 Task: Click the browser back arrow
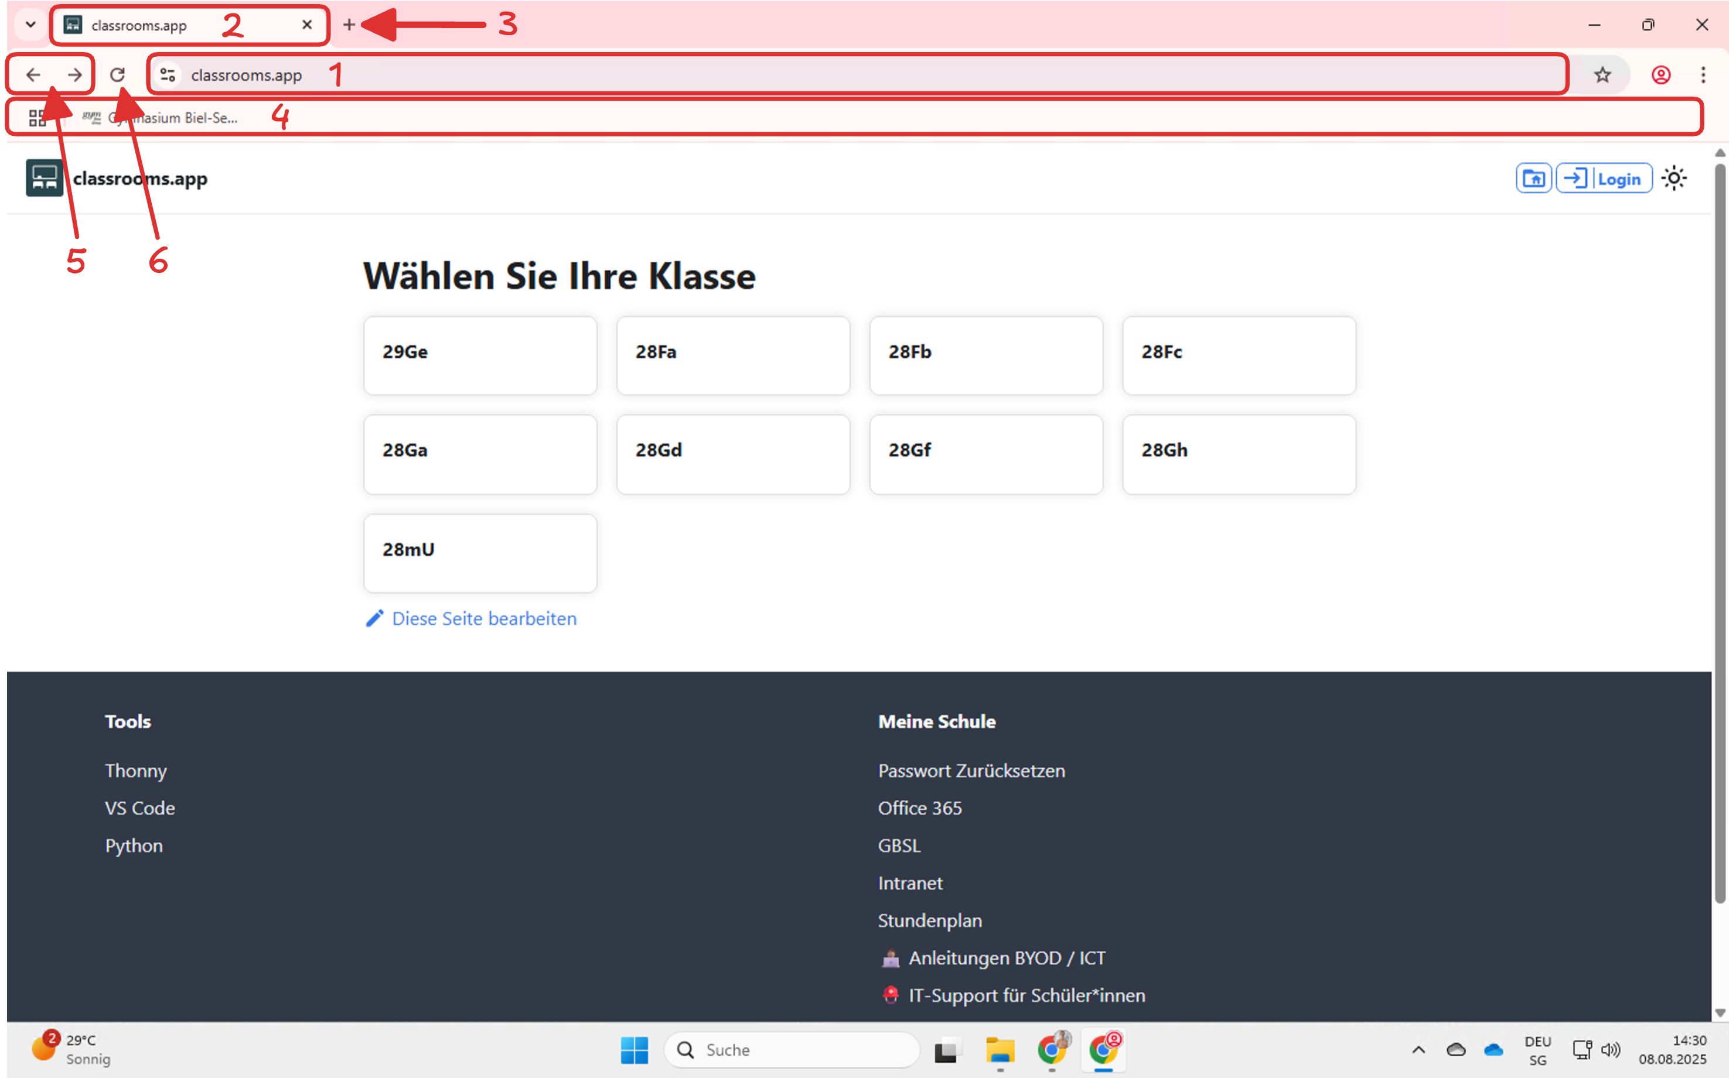click(33, 75)
